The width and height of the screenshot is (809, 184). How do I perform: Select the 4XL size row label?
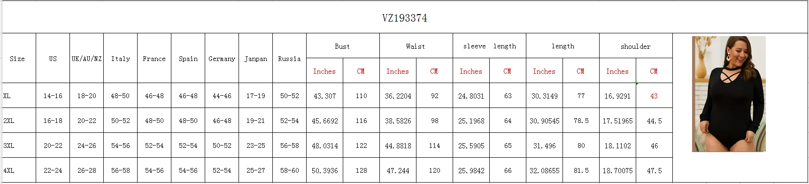(19, 170)
